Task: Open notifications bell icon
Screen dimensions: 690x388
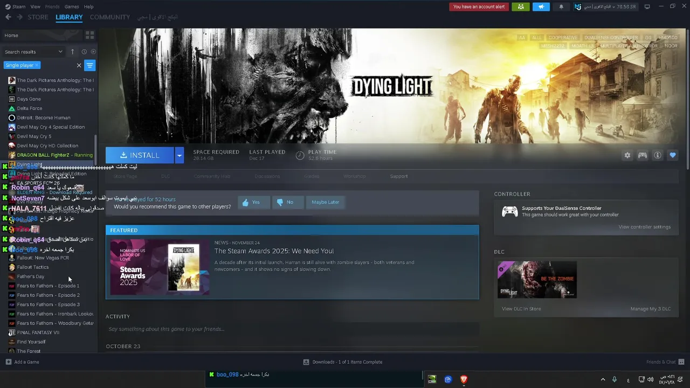Action: click(561, 6)
